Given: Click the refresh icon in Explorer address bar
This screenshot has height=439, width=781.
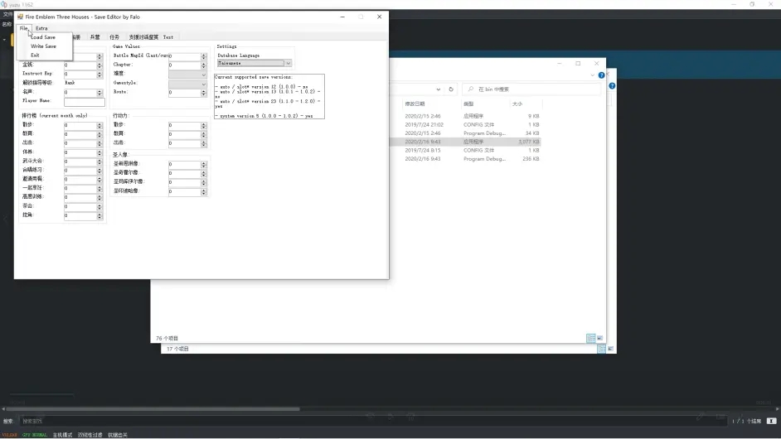Looking at the screenshot, I should (x=451, y=89).
